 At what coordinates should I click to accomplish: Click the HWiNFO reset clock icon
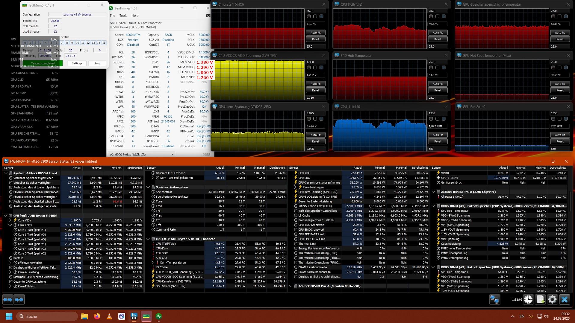(528, 299)
